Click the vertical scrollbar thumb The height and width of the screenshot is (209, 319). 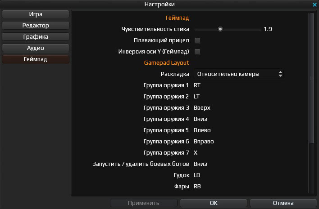pos(311,78)
